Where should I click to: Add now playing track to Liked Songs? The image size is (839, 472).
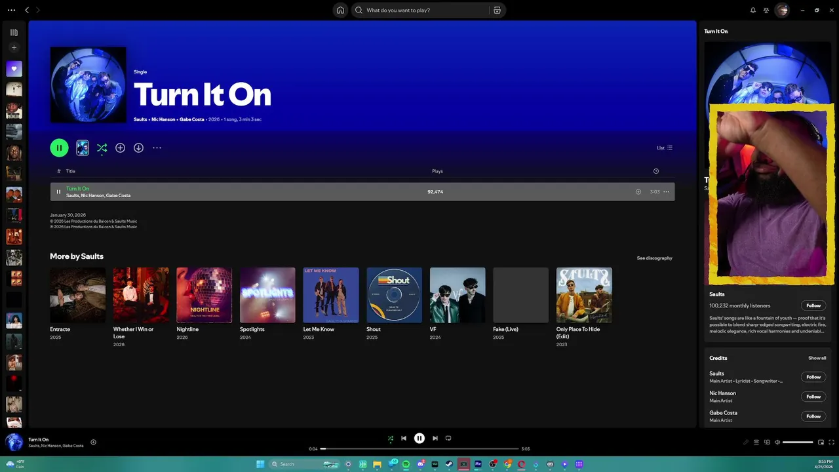(93, 442)
